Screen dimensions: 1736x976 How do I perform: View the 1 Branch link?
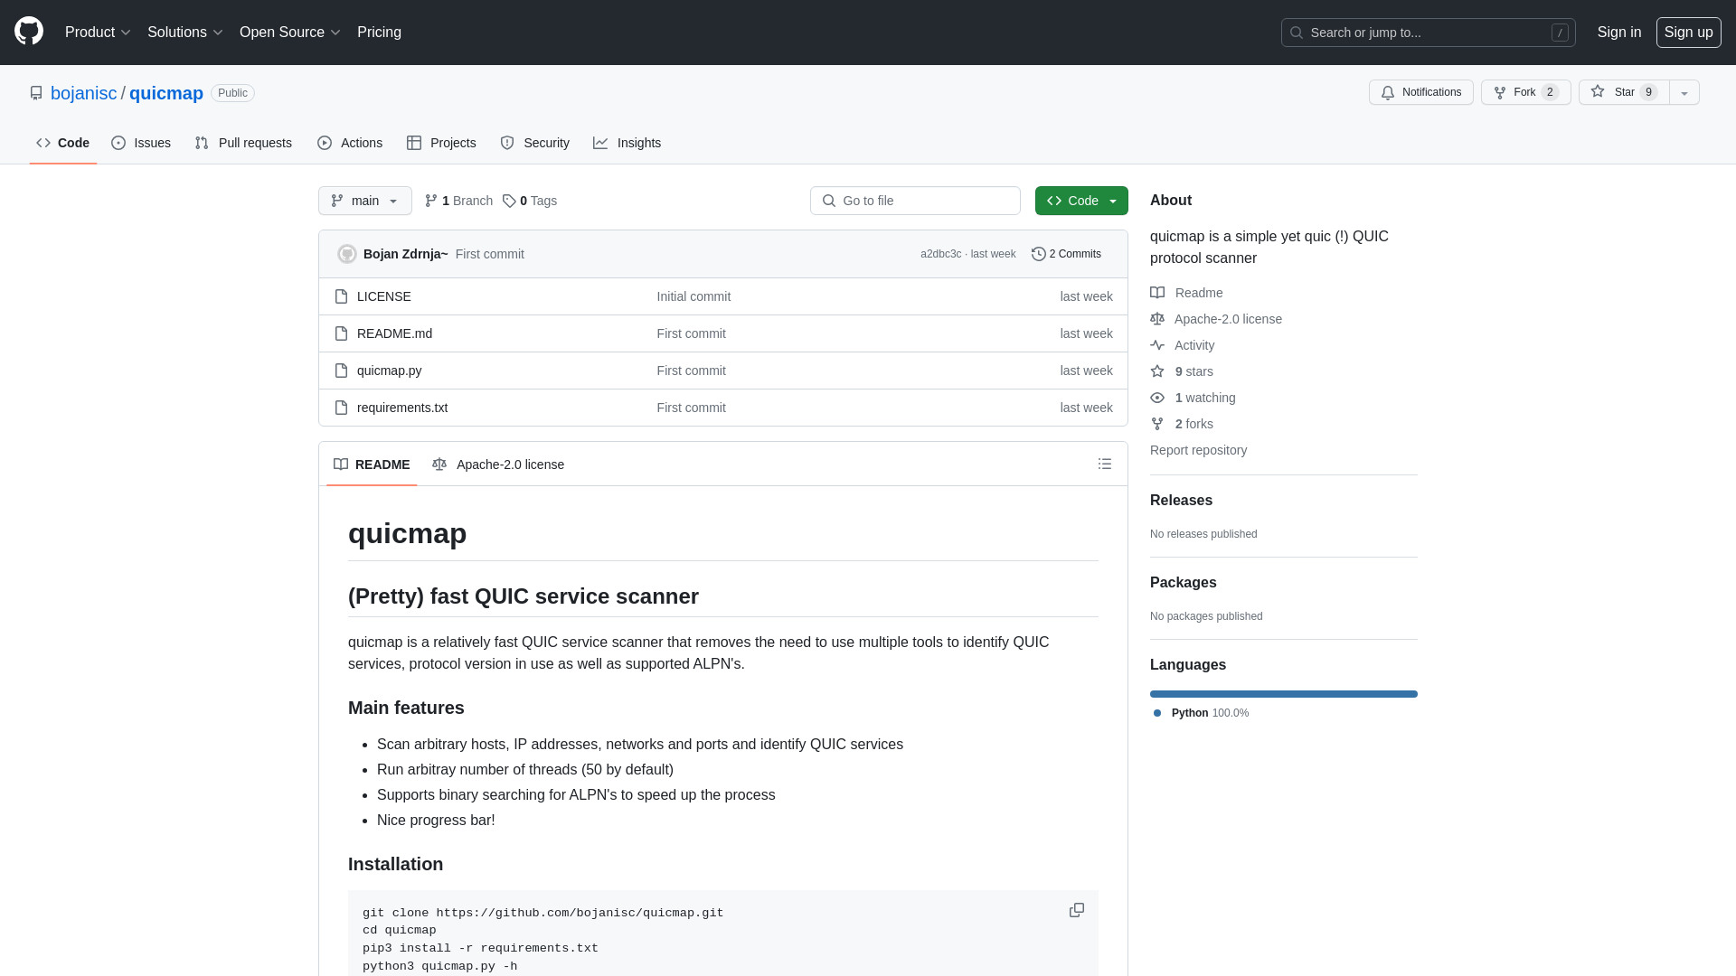click(458, 201)
